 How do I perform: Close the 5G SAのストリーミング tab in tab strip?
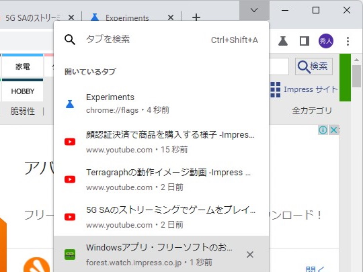[71, 17]
